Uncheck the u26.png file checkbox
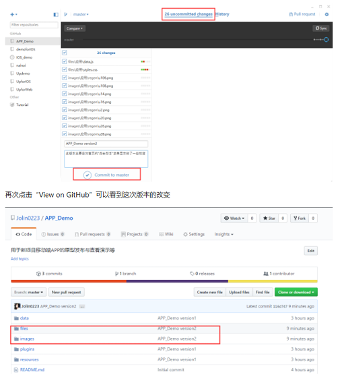342x381 pixels. tap(64, 125)
